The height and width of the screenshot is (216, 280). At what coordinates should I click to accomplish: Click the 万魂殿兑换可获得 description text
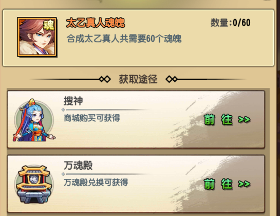click(96, 183)
